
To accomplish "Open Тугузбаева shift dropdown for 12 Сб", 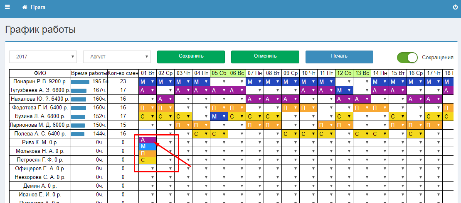I will [x=344, y=90].
